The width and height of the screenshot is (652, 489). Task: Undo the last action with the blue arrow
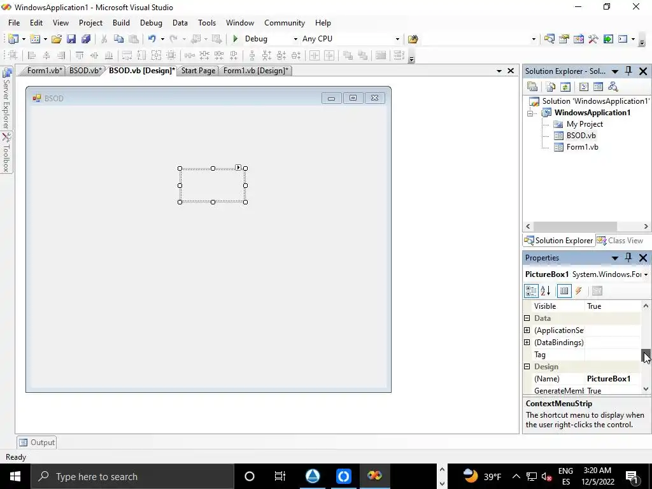click(x=152, y=39)
